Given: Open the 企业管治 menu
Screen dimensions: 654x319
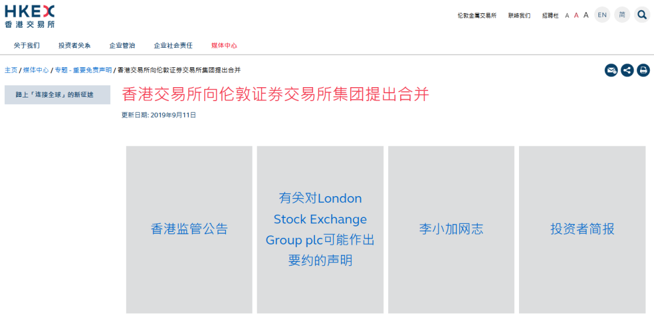Looking at the screenshot, I should click(x=122, y=46).
